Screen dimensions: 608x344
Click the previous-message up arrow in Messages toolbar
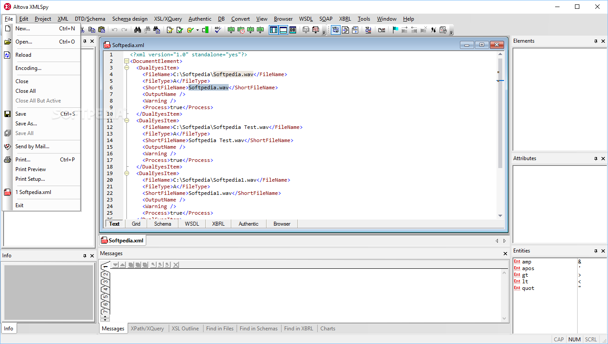(122, 265)
